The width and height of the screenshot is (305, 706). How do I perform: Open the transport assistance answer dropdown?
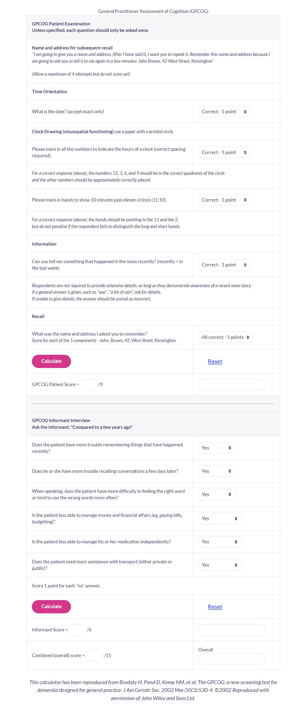click(x=220, y=565)
